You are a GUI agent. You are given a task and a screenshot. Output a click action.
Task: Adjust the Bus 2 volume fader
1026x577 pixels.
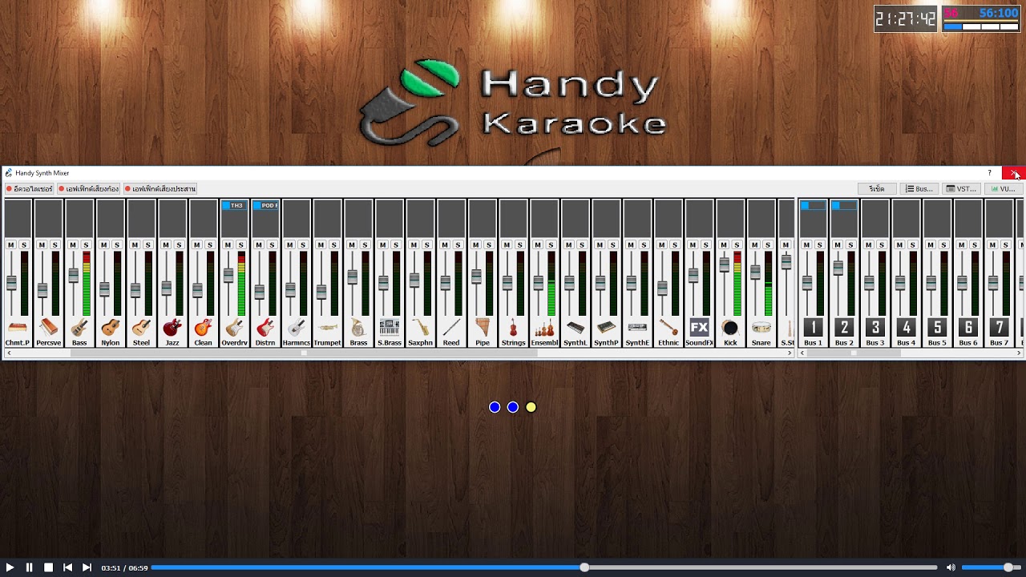[x=838, y=268]
